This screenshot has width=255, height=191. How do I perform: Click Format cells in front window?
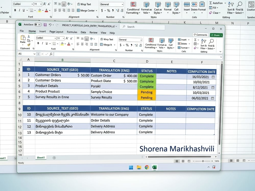coord(183,48)
